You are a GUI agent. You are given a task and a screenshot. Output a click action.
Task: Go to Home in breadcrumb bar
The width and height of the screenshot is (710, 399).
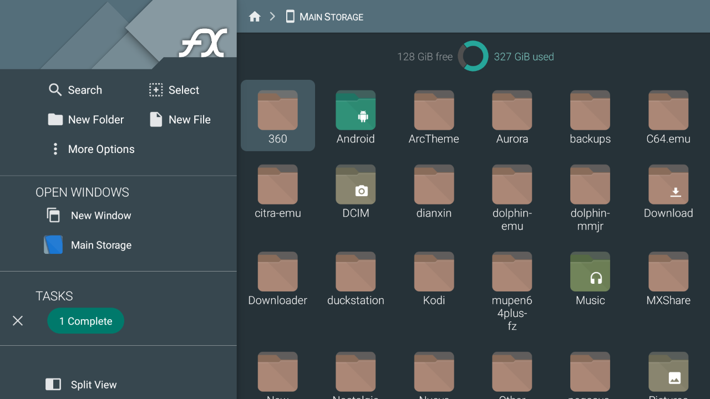tap(255, 17)
